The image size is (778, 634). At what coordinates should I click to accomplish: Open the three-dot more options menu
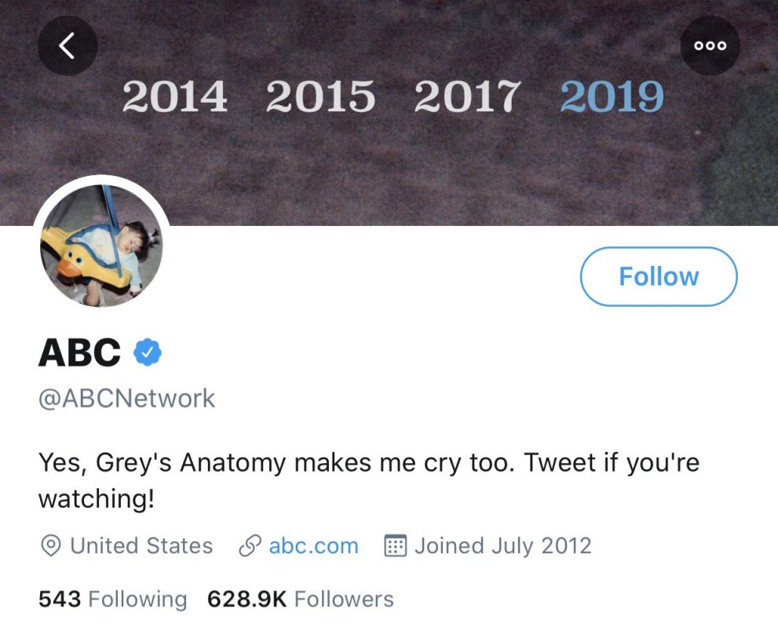[x=710, y=46]
